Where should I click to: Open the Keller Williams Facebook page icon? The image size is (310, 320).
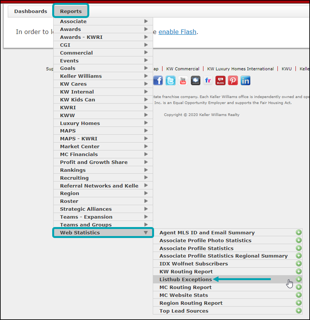pyautogui.click(x=158, y=80)
